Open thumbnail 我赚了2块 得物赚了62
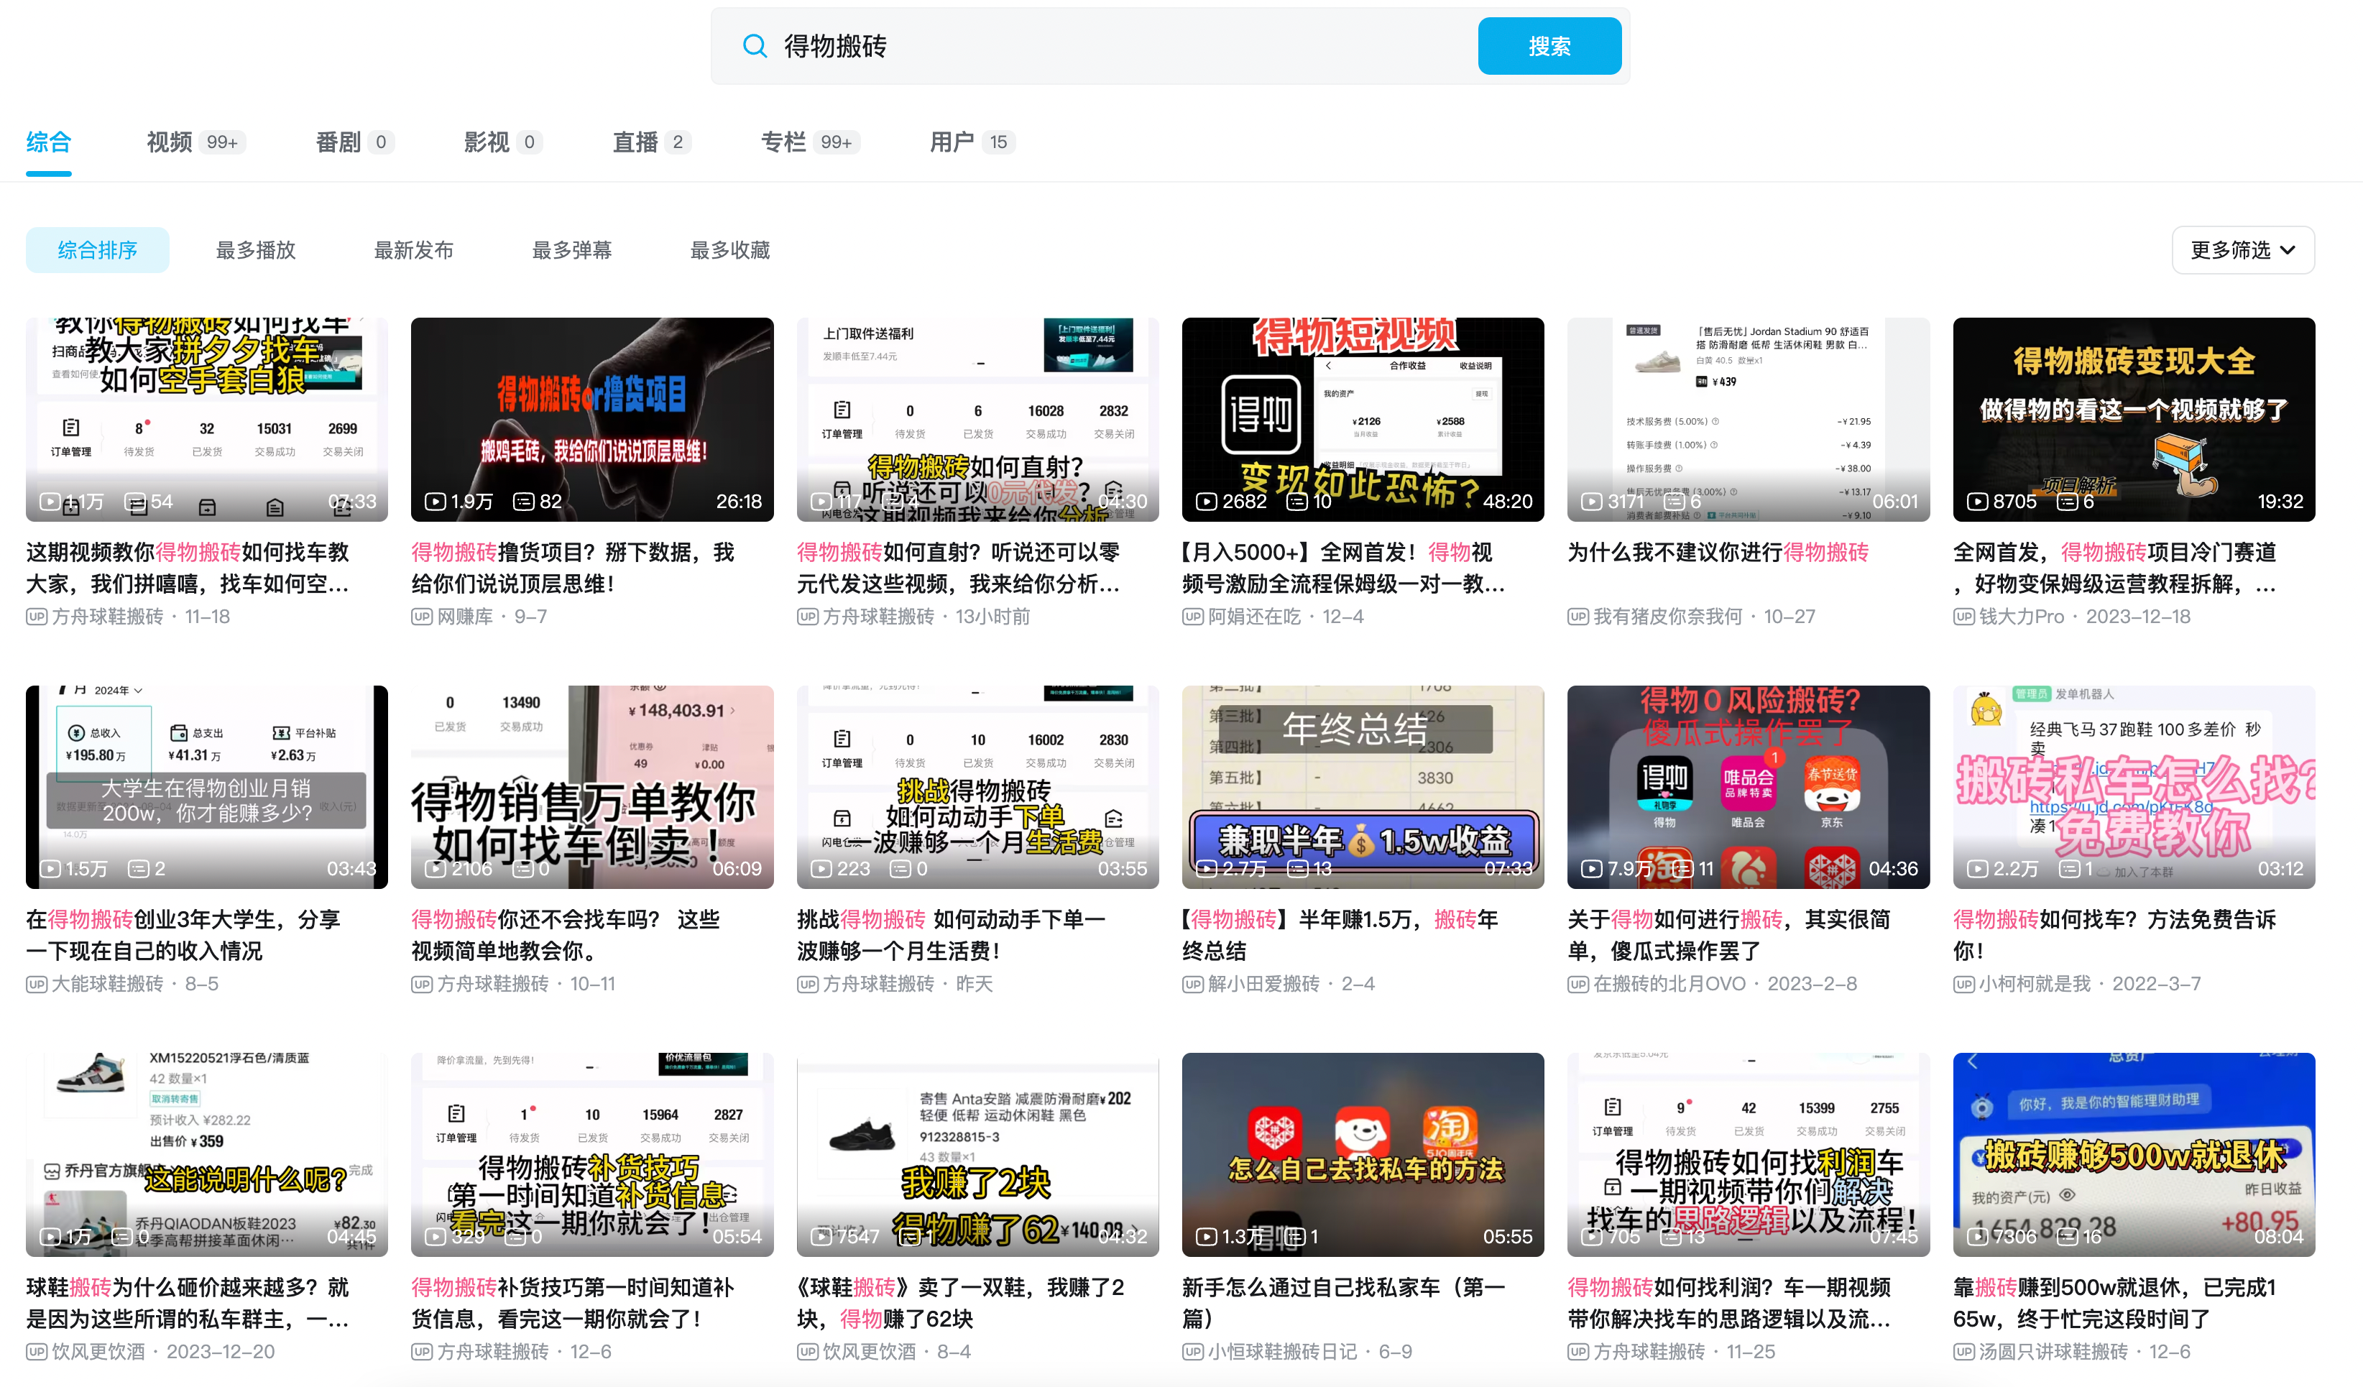The width and height of the screenshot is (2363, 1387). tap(977, 1154)
